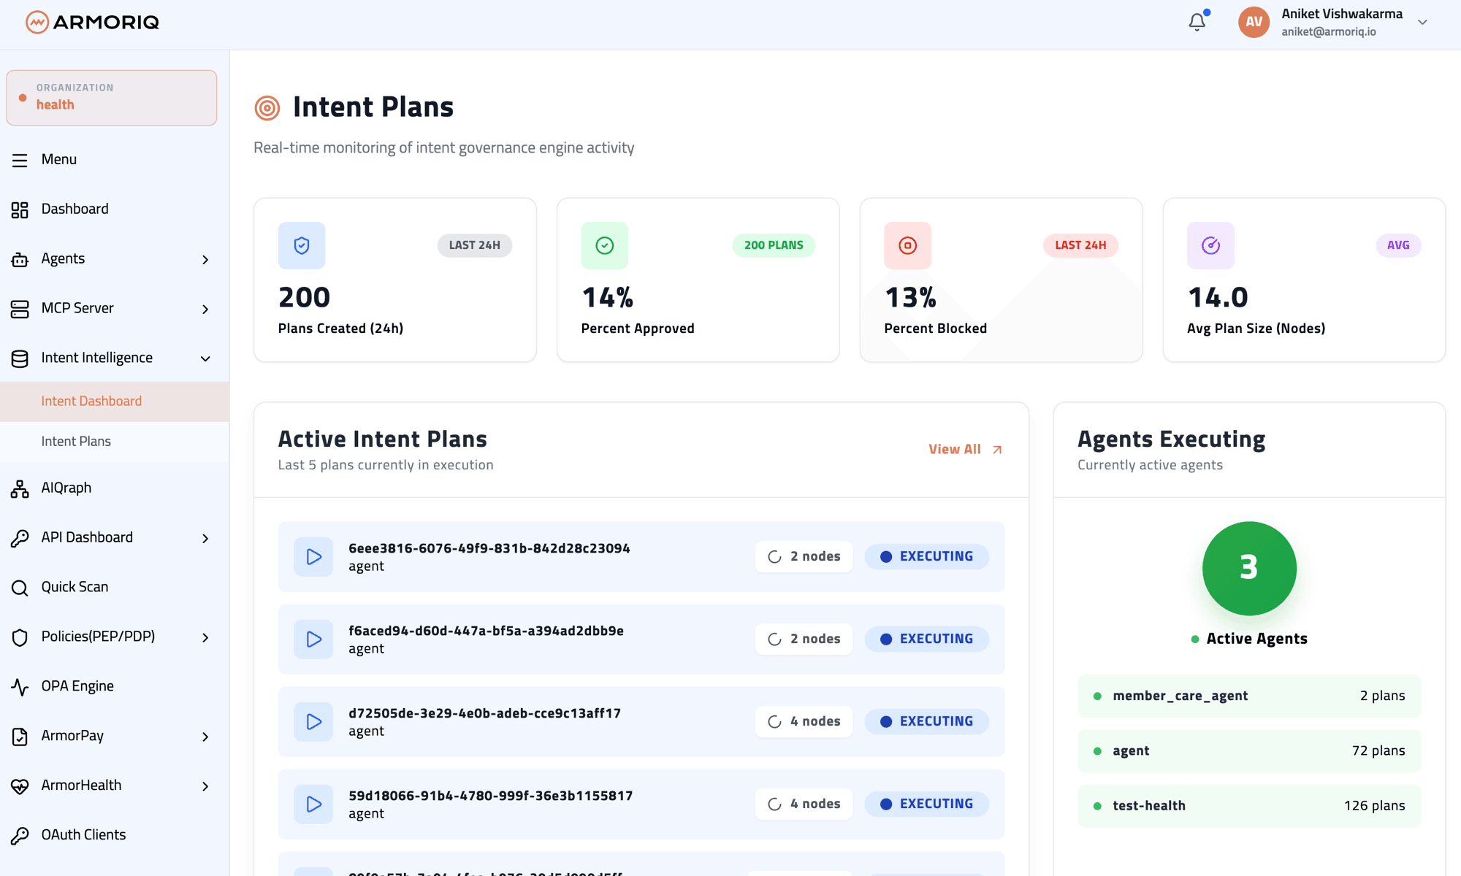The image size is (1461, 876).
Task: Click play icon for plan 59d18066
Action: 313,804
